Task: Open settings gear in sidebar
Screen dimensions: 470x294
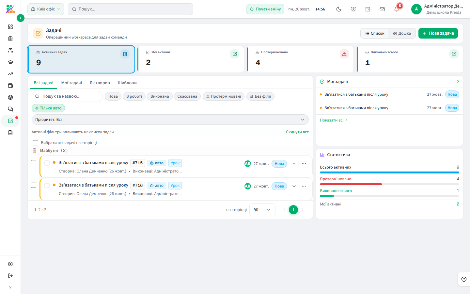Action: [x=10, y=264]
